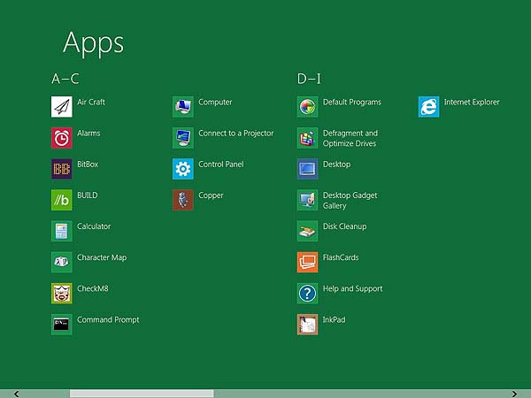
Task: Launch the Internet Explorer icon
Action: (x=428, y=107)
